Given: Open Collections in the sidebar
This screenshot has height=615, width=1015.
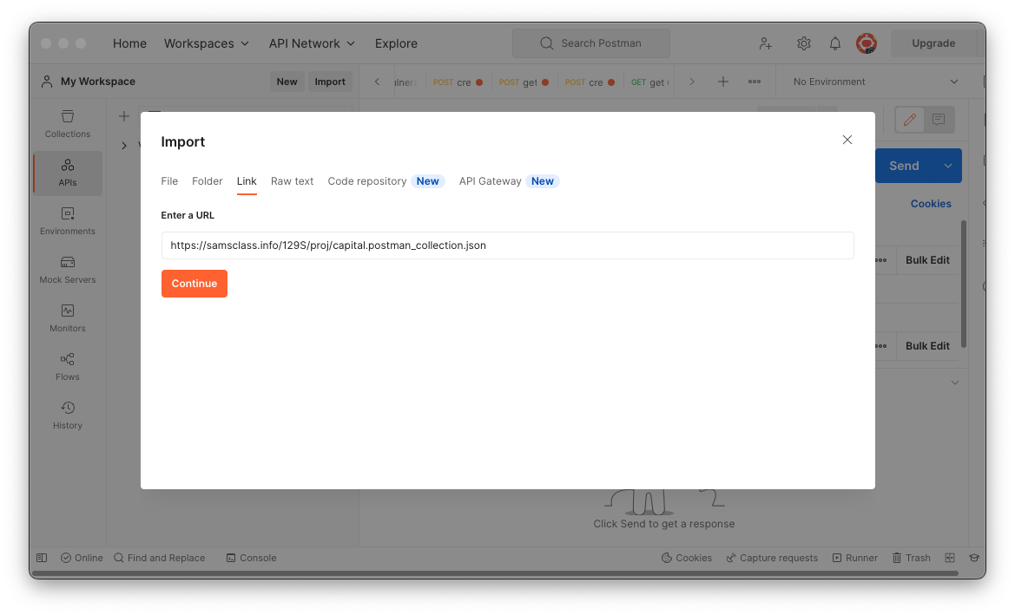Looking at the screenshot, I should pyautogui.click(x=68, y=124).
